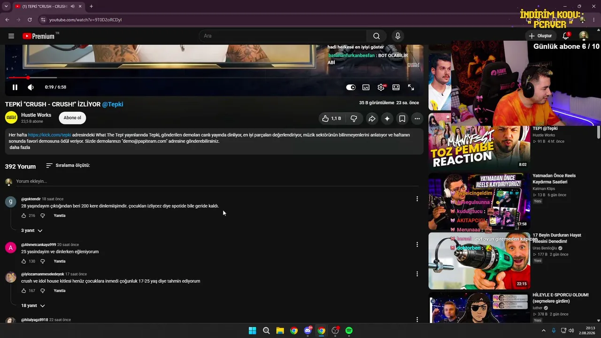The height and width of the screenshot is (338, 601).
Task: Expand description with daha fazla
Action: pyautogui.click(x=20, y=147)
